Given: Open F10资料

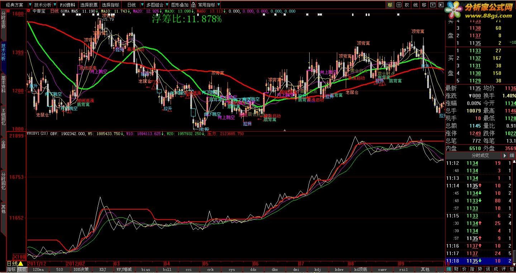Looking at the screenshot, I should [x=67, y=5].
